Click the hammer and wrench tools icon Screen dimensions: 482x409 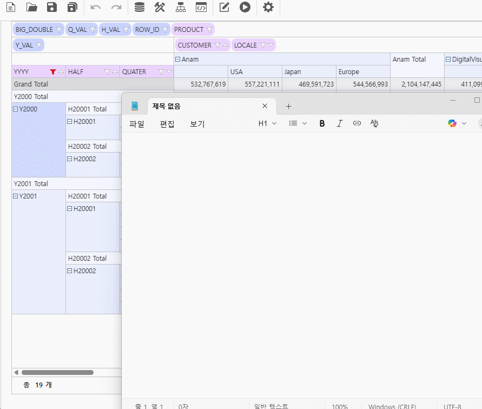160,8
